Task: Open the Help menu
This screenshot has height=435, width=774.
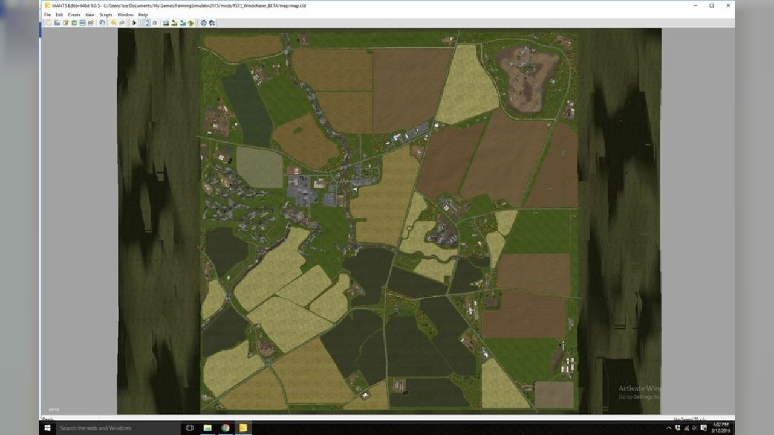Action: pyautogui.click(x=143, y=14)
